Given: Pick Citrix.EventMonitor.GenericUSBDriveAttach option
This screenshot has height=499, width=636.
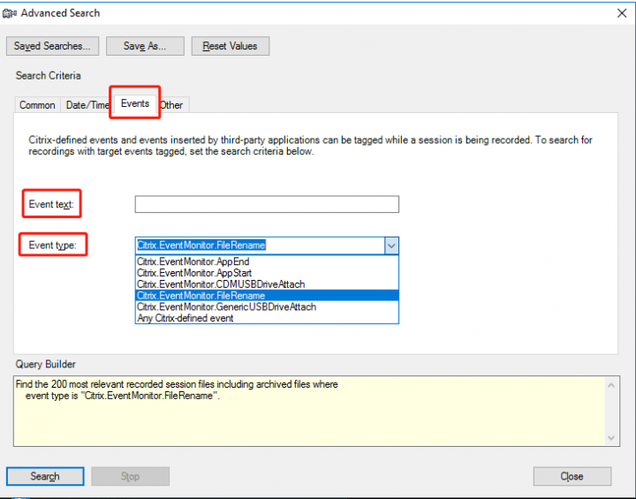Looking at the screenshot, I should (267, 307).
